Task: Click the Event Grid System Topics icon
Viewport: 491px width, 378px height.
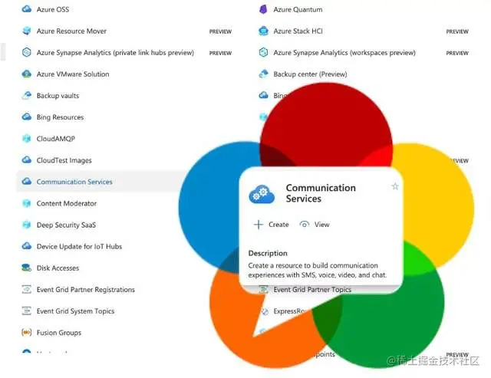Action: click(27, 311)
